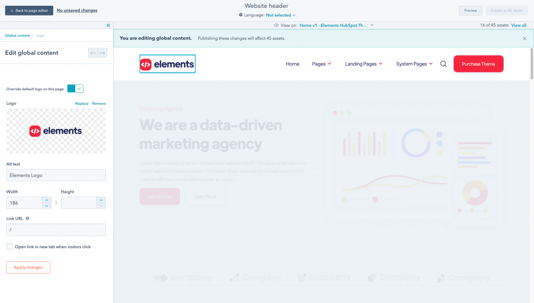
Task: Decrease Width with the down stepper arrow
Action: [x=46, y=205]
